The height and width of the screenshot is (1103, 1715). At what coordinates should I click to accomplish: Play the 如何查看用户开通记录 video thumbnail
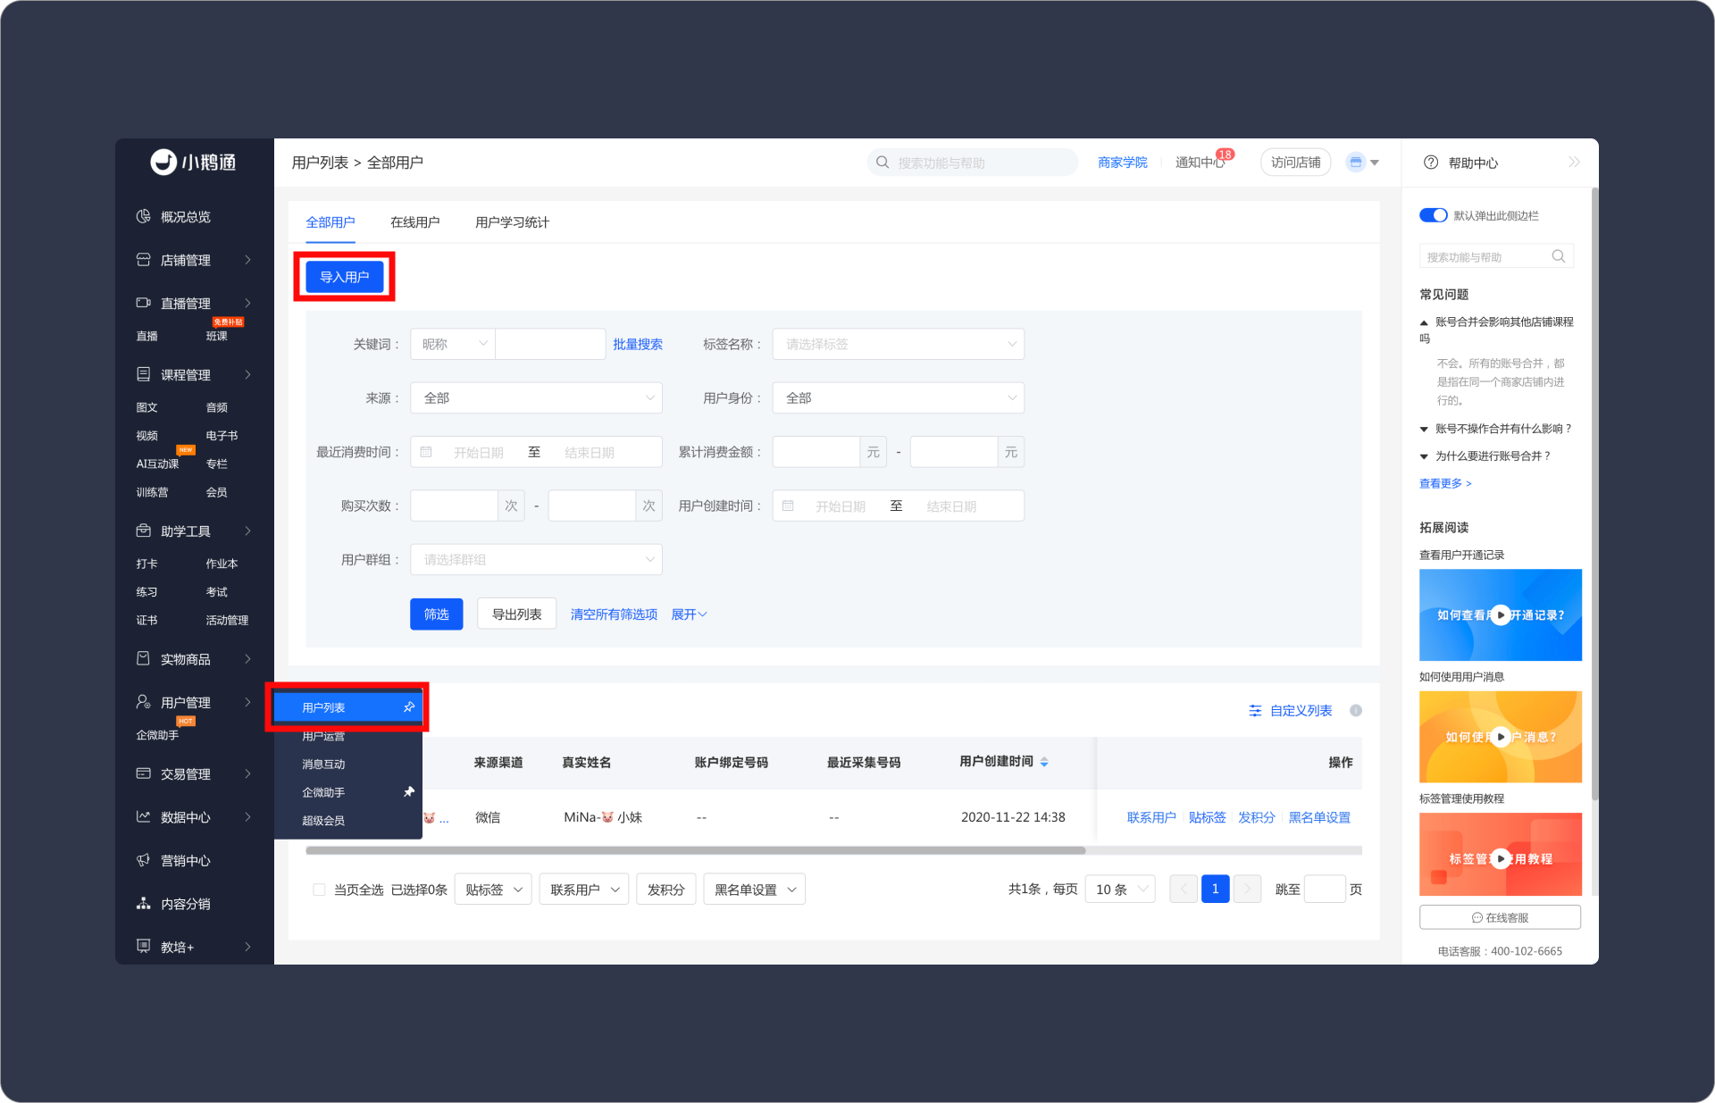coord(1501,614)
